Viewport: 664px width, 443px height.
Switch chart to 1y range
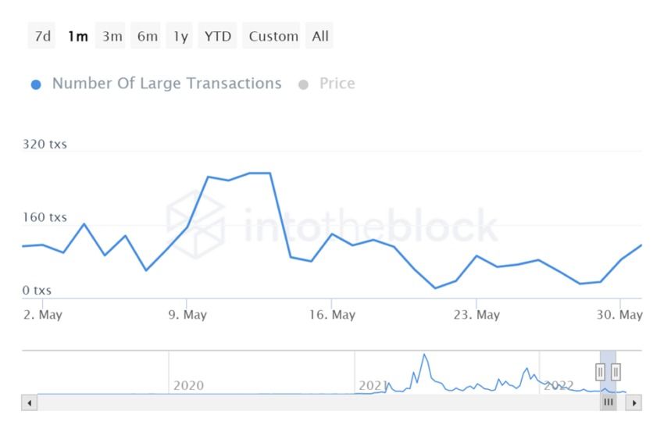(180, 36)
